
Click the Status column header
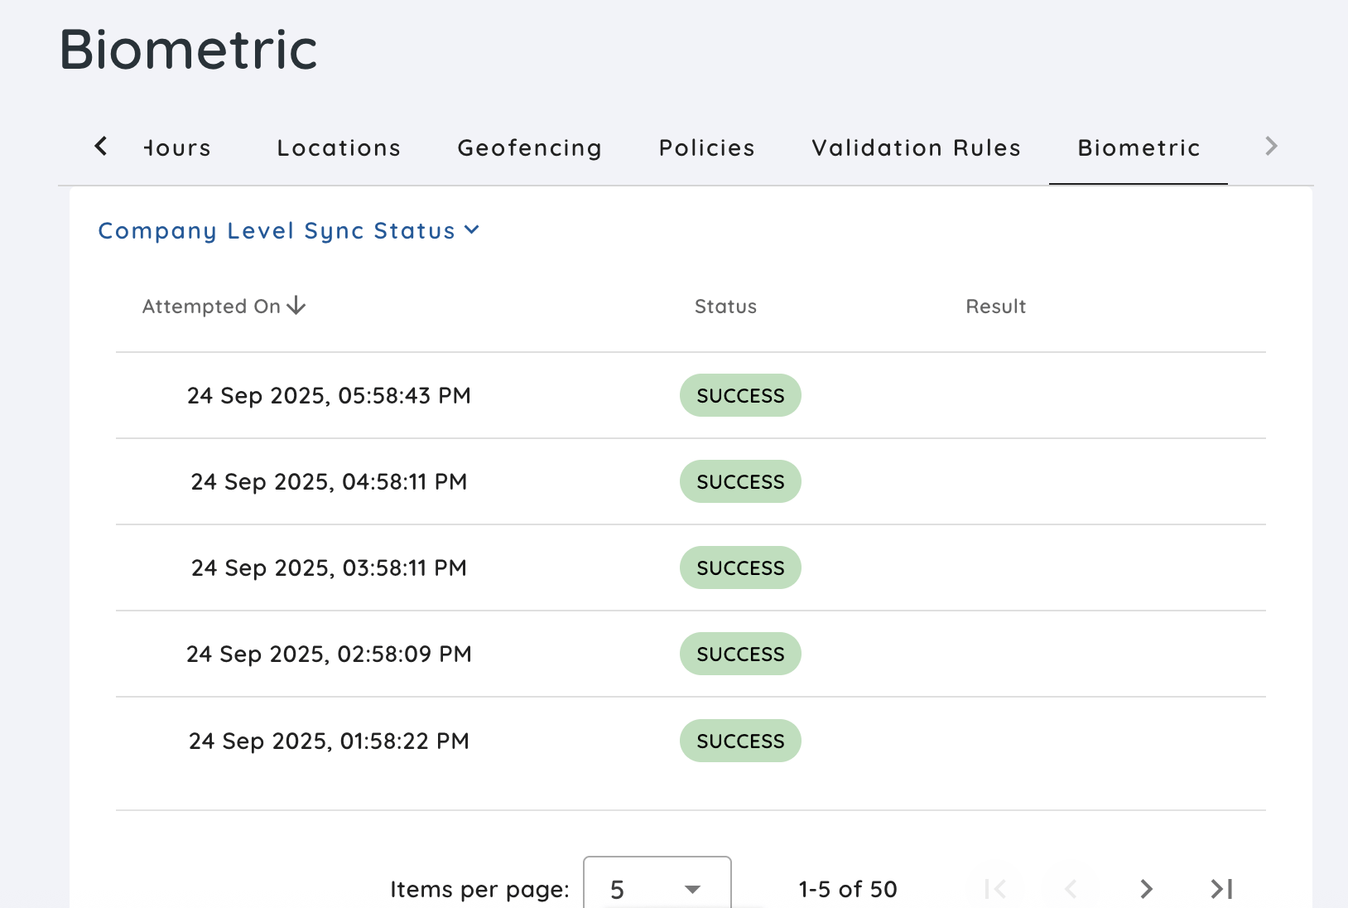point(725,307)
